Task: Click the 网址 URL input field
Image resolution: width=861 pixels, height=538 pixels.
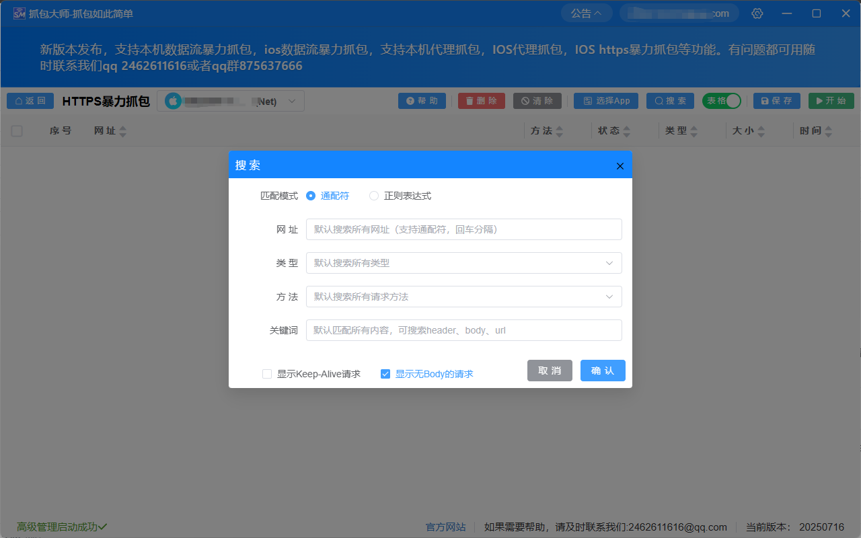Action: pyautogui.click(x=463, y=229)
